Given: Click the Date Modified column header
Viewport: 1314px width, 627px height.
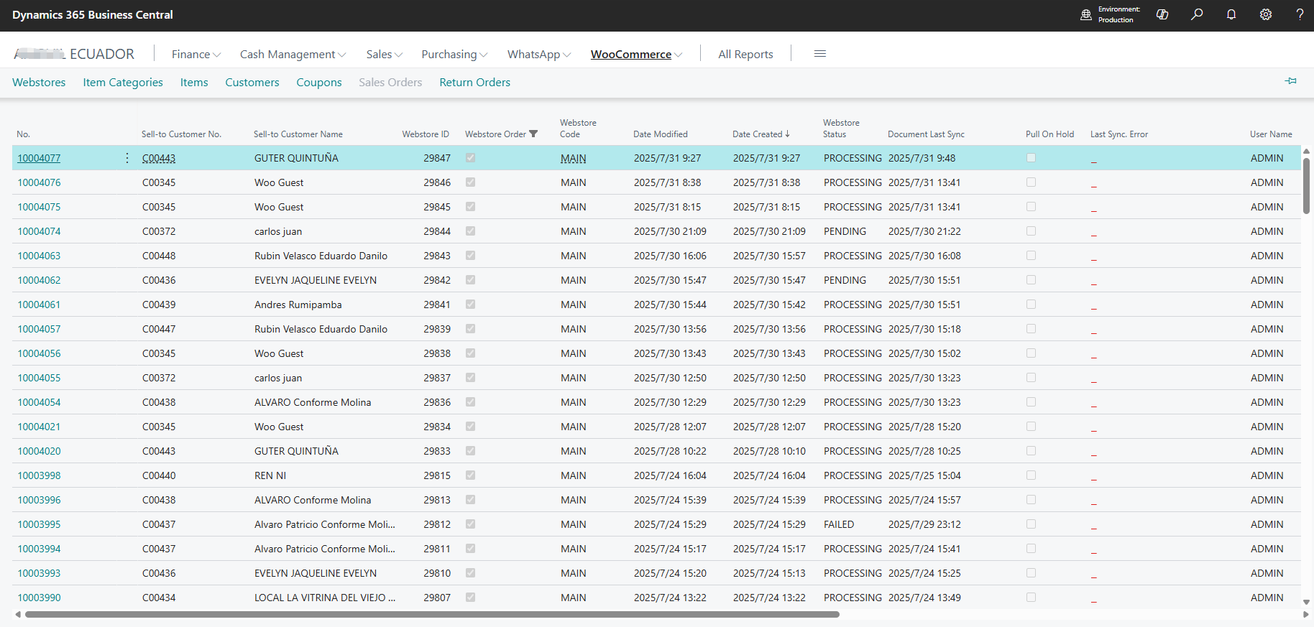Looking at the screenshot, I should [661, 134].
